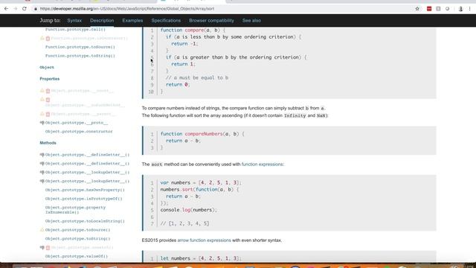Open the 'function expressions' link
Screen dimensions: 476x268
click(263, 164)
